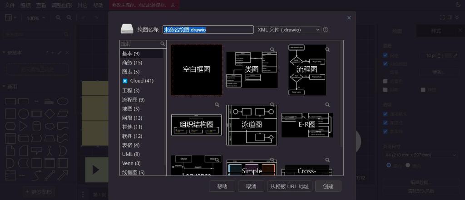Click the 创建 button
Screen dimensions: 465x200
click(x=328, y=186)
